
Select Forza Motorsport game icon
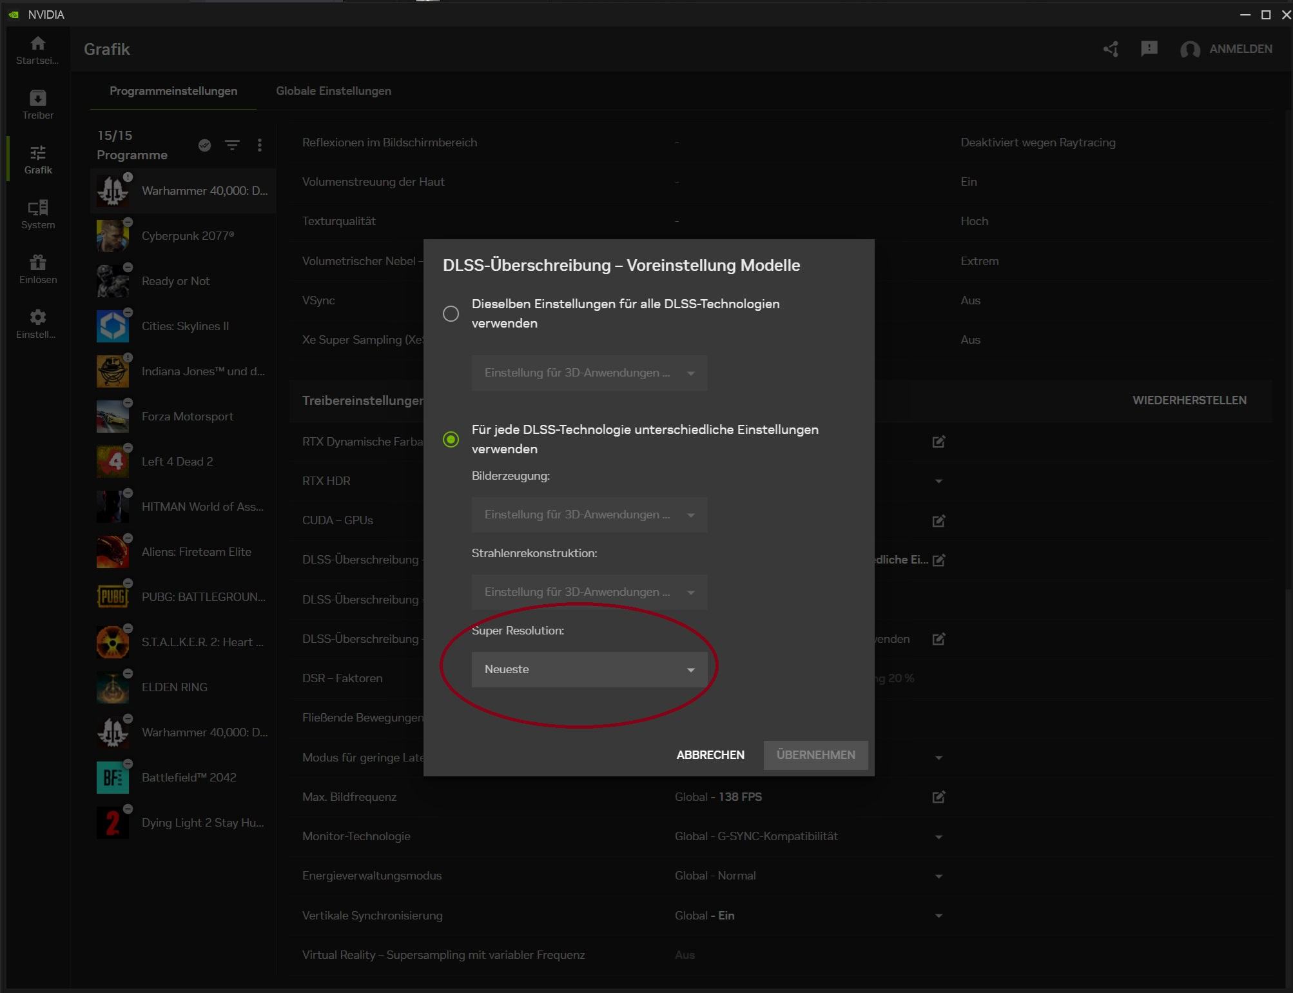[113, 417]
